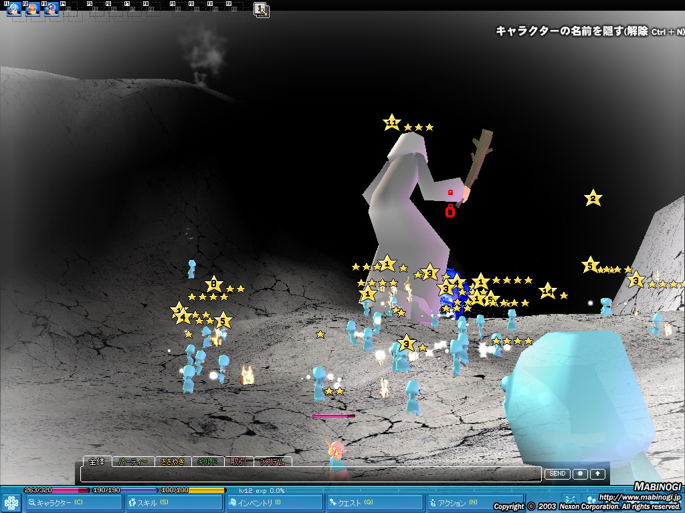The image size is (685, 513).
Task: Switch hotkey bar set with the '1' arrow icon
Action: (x=262, y=10)
